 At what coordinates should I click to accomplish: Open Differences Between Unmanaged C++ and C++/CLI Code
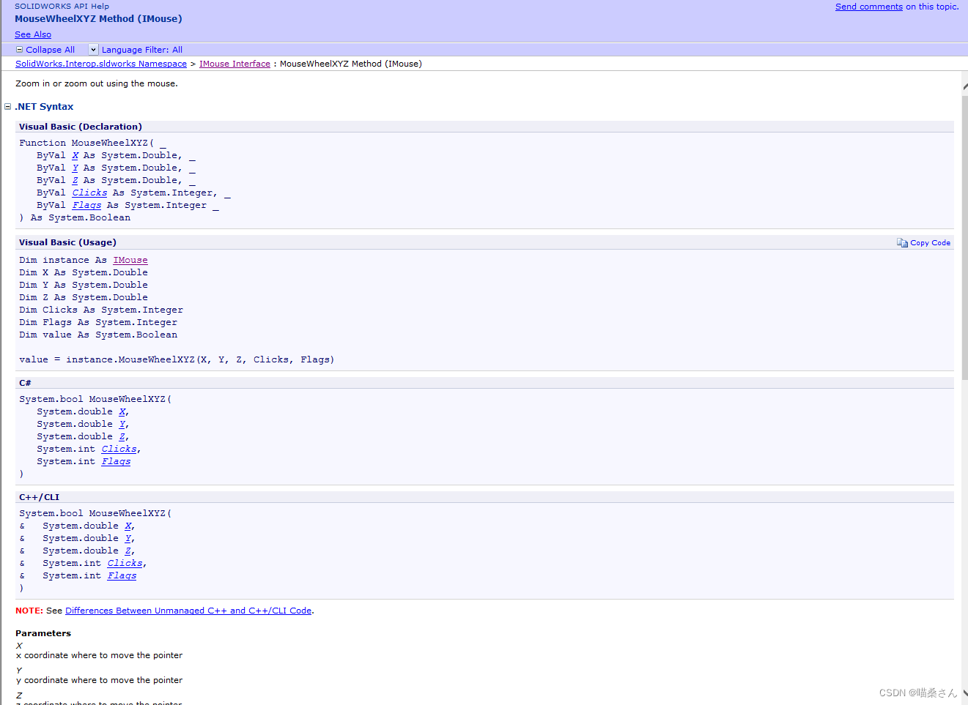point(188,611)
